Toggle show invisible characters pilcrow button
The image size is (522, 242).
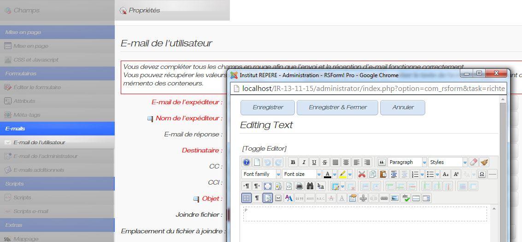coord(257,198)
